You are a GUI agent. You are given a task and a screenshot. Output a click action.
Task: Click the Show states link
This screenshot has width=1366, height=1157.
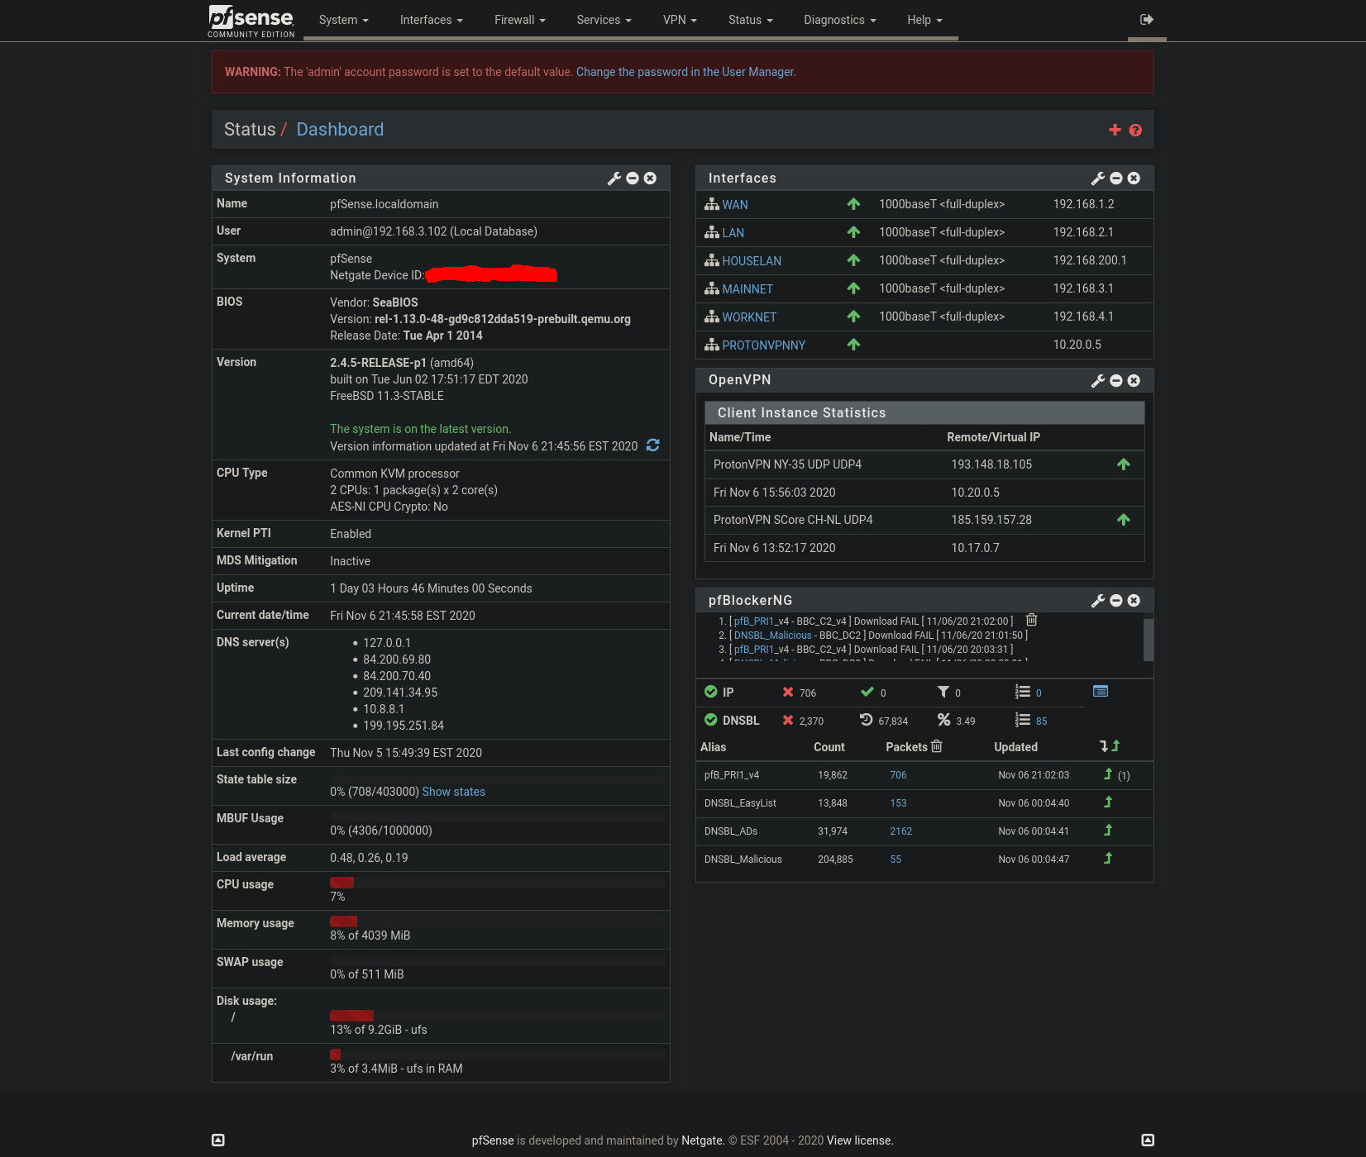coord(454,792)
